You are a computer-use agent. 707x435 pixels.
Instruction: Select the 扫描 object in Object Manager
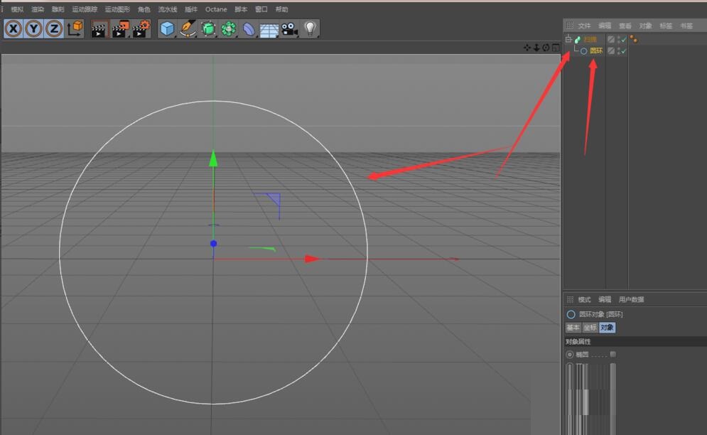click(590, 40)
